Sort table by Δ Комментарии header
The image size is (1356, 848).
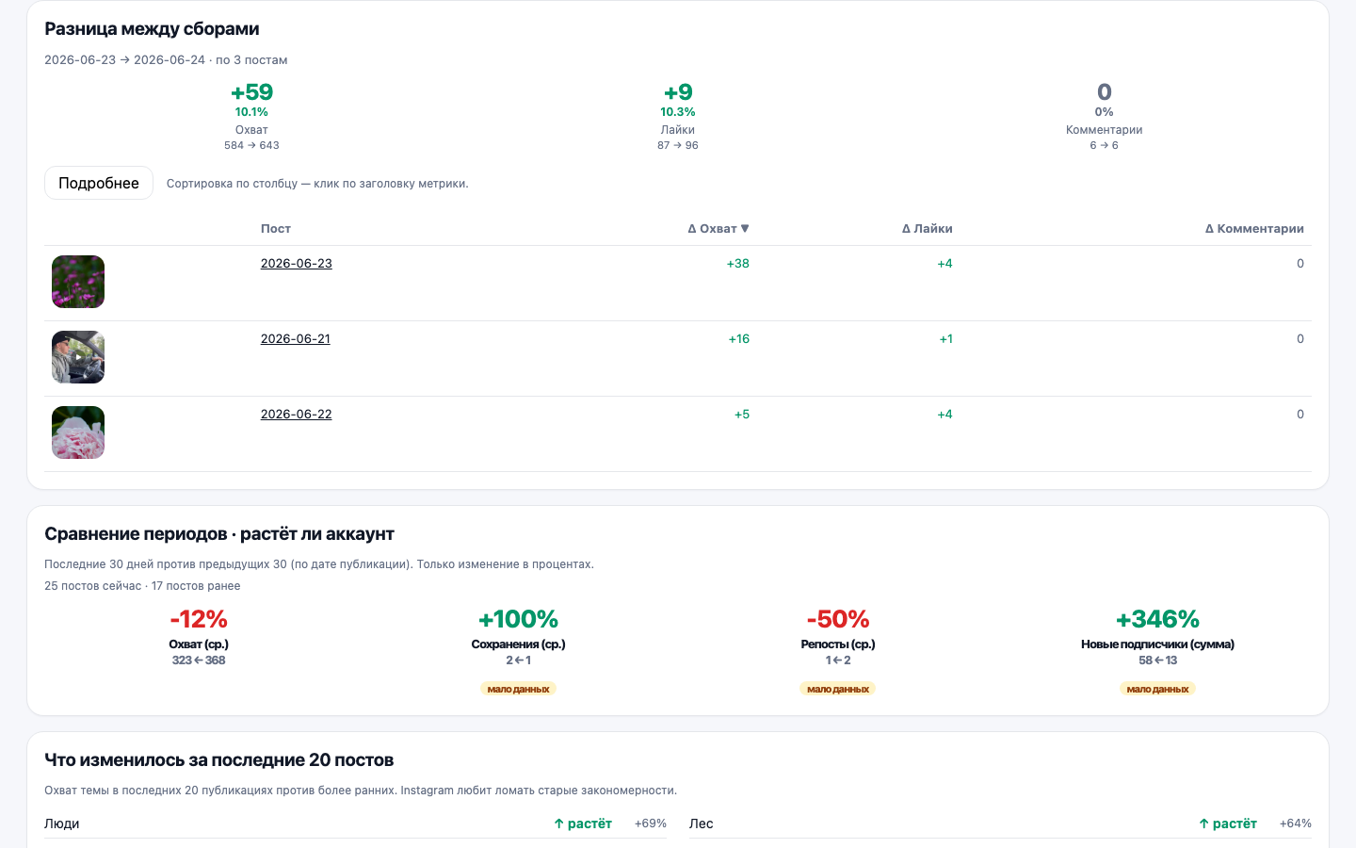pyautogui.click(x=1254, y=229)
